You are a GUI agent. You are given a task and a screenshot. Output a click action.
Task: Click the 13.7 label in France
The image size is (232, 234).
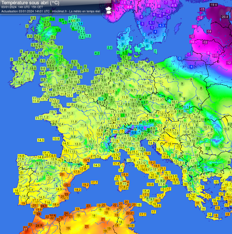pyautogui.click(x=88, y=136)
